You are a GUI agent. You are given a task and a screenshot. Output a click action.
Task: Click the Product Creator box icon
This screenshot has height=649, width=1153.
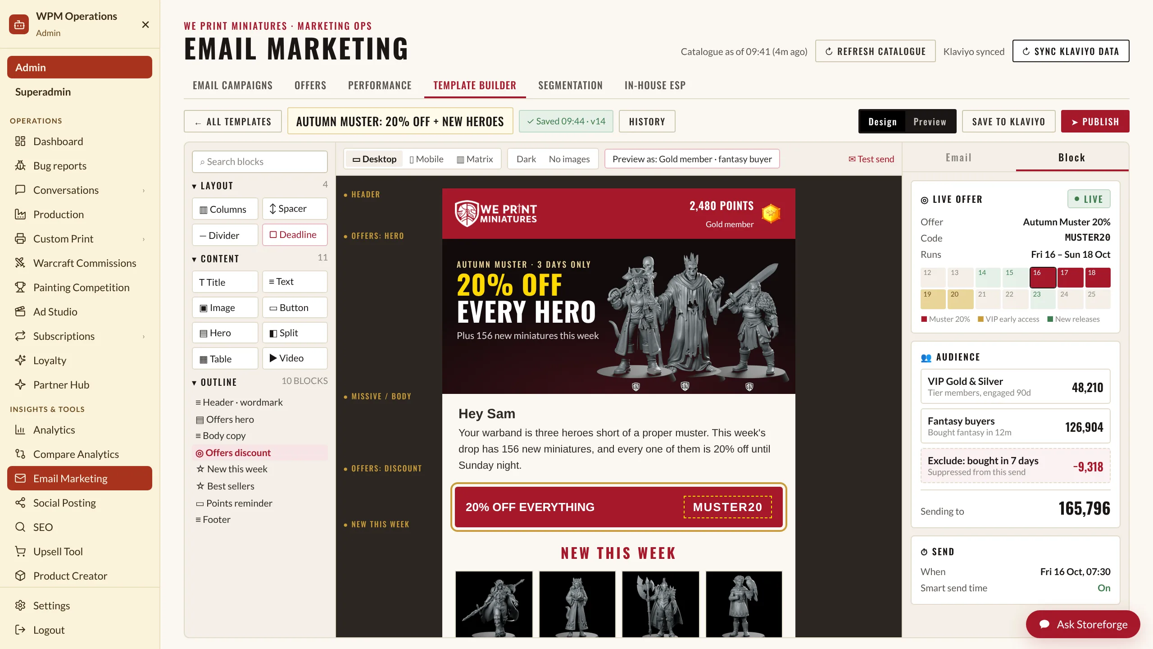pos(20,576)
